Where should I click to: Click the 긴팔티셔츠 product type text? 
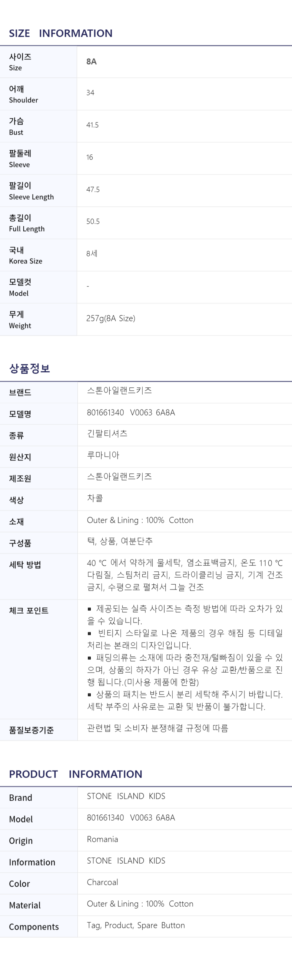pyautogui.click(x=107, y=433)
